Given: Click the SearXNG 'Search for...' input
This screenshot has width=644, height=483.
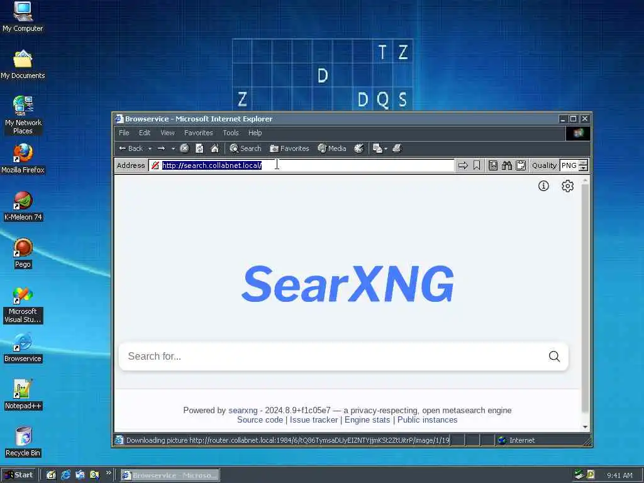Looking at the screenshot, I should pos(333,356).
